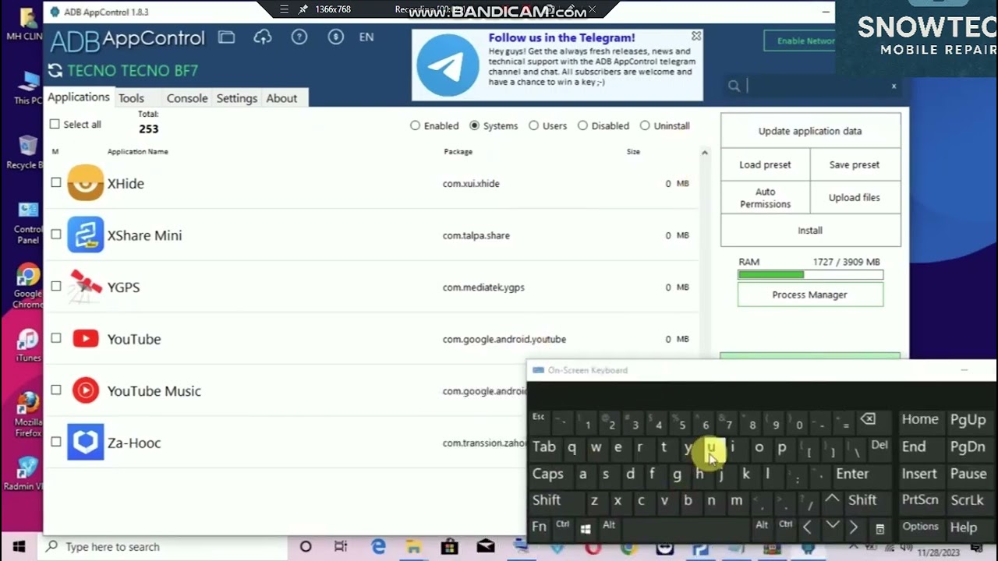Click the cloud download icon in header
Screen dimensions: 998x561
pyautogui.click(x=263, y=37)
